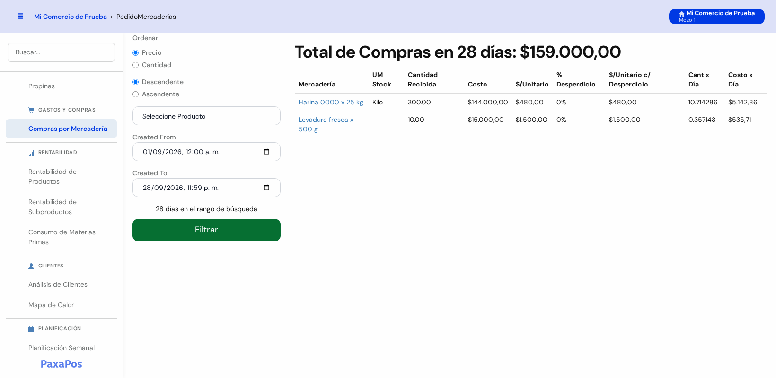
Task: Go to Rentabilidad de Productos
Action: [61, 177]
